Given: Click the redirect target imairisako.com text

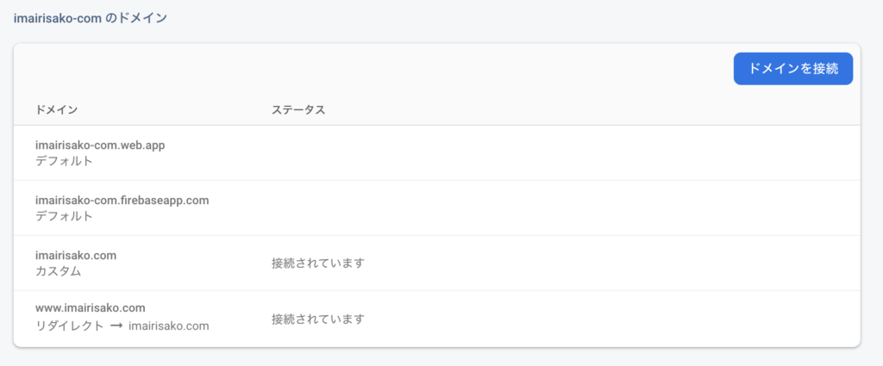Looking at the screenshot, I should 169,326.
